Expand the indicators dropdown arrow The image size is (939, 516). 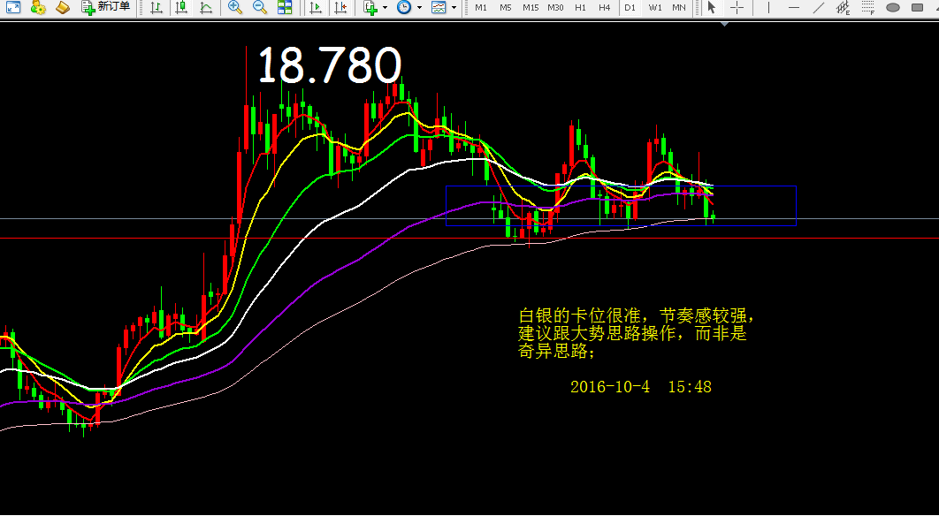(385, 7)
